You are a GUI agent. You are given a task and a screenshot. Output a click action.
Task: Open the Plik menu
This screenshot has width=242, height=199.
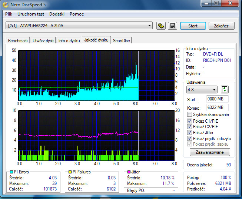coord(9,14)
